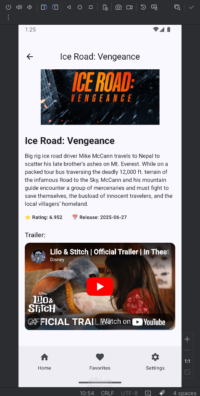This screenshot has height=396, width=200.
Task: Tap the emulator home circle button
Action: (80, 7)
